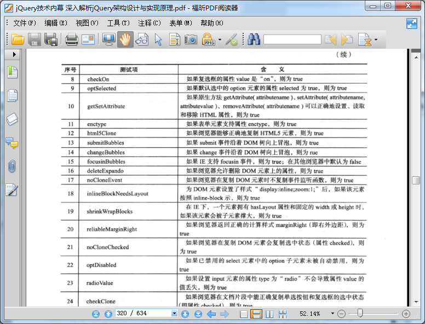Click the search text input field
Viewport: 425px width, 324px height.
coord(292,39)
